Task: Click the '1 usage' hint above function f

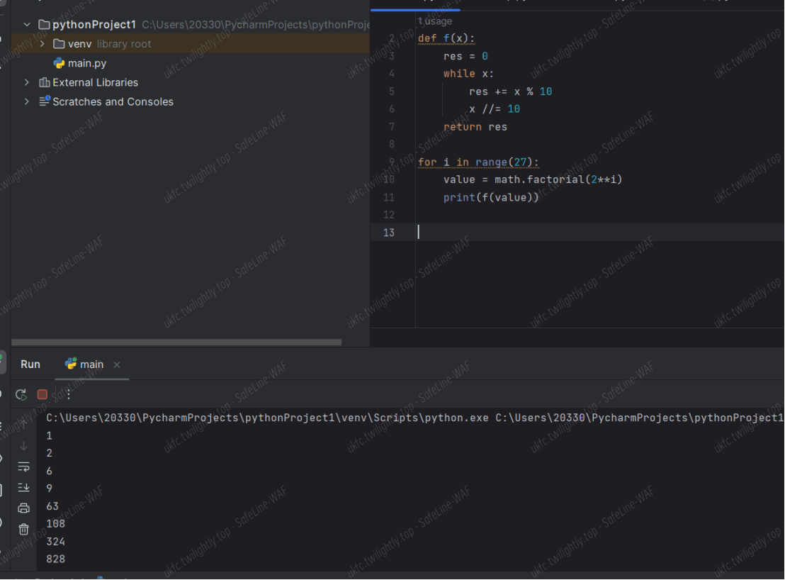Action: click(435, 21)
